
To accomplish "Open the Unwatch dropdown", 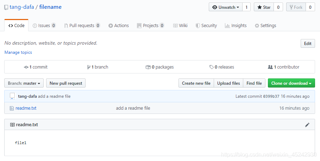I will click(x=226, y=7).
